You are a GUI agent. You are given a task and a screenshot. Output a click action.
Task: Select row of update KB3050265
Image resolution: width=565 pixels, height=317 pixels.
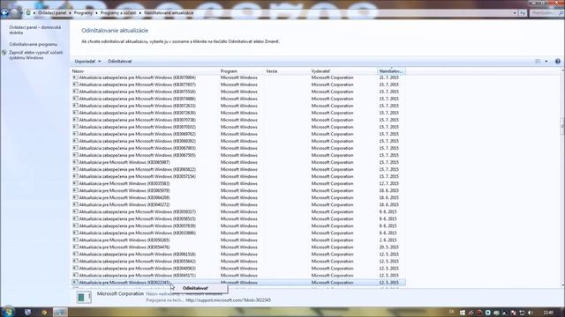[x=238, y=240]
